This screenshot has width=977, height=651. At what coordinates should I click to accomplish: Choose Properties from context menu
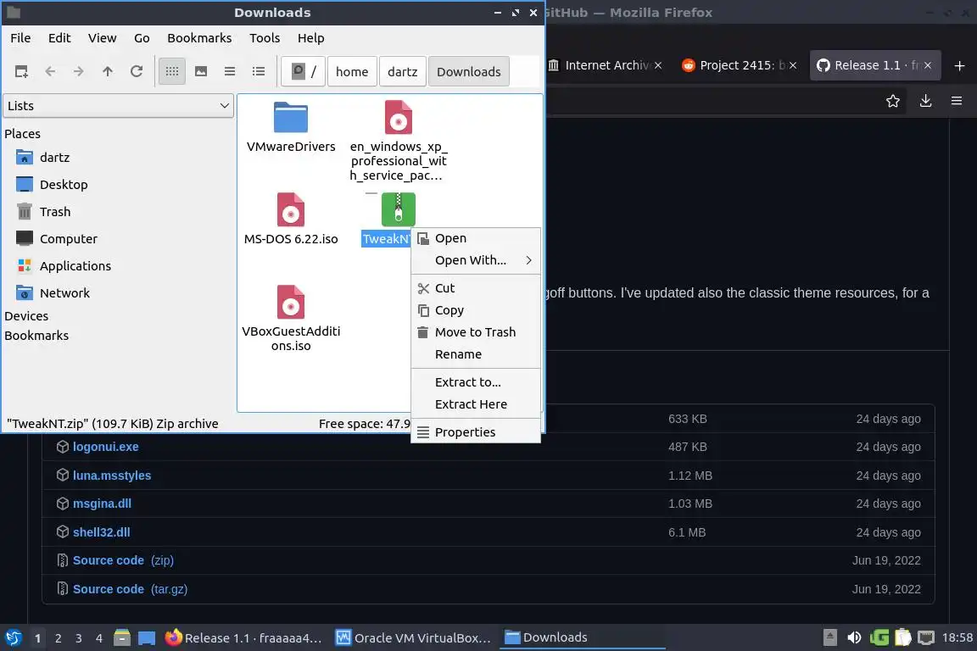[476, 432]
